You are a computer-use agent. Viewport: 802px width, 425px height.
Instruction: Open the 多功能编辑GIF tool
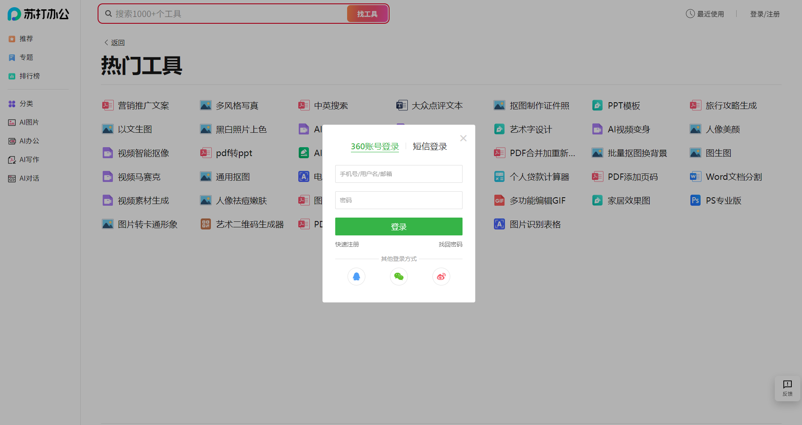click(538, 200)
